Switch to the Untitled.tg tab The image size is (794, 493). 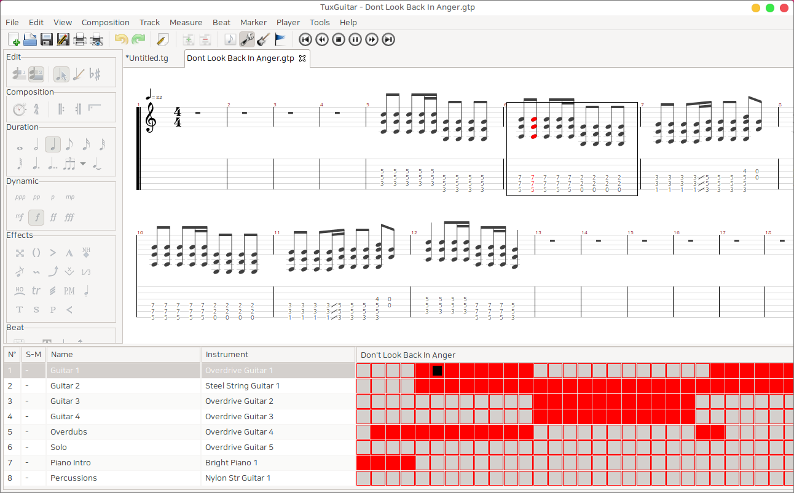tap(147, 58)
